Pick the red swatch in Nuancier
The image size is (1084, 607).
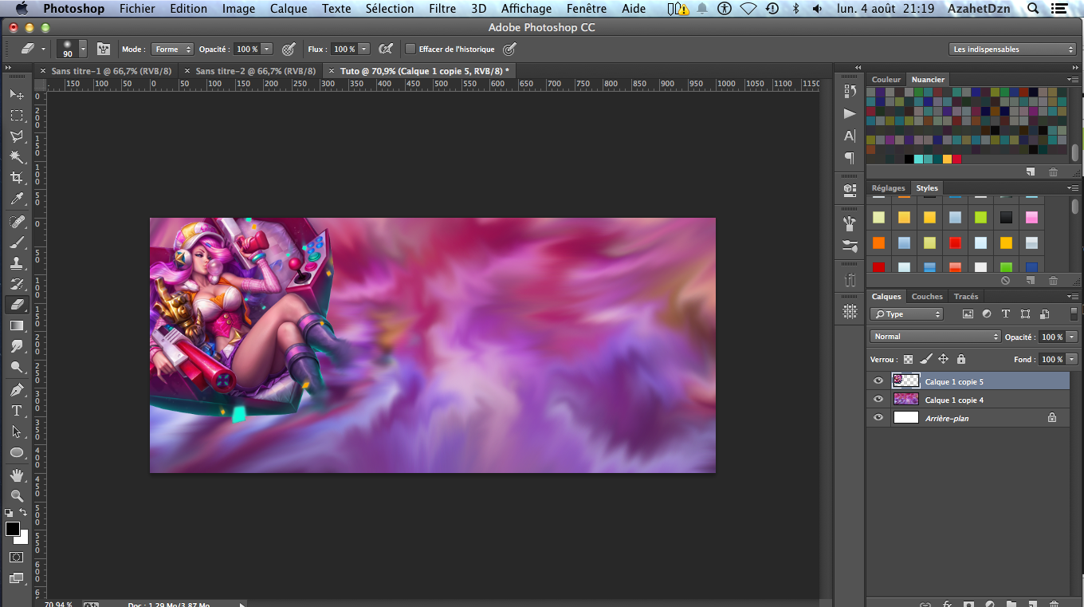(x=956, y=160)
